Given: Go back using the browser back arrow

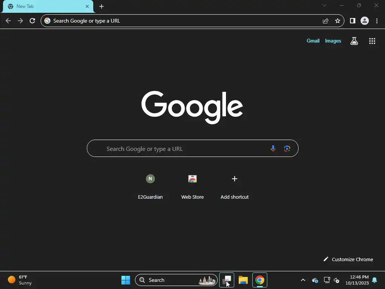Looking at the screenshot, I should click(8, 21).
